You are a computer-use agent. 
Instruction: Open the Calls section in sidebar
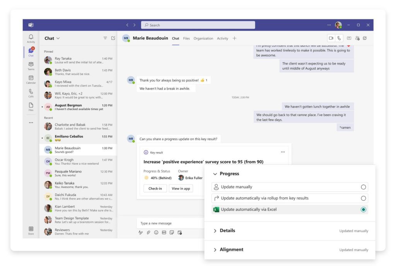(31, 93)
